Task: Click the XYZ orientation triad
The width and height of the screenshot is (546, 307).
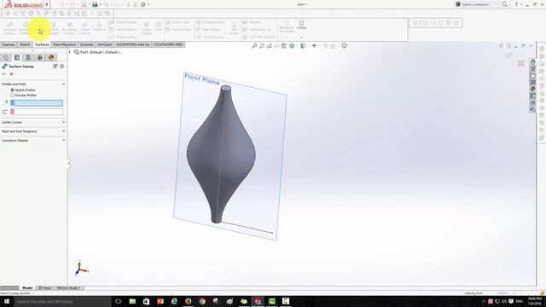Action: click(x=82, y=268)
